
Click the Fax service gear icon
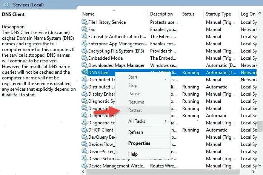85,29
